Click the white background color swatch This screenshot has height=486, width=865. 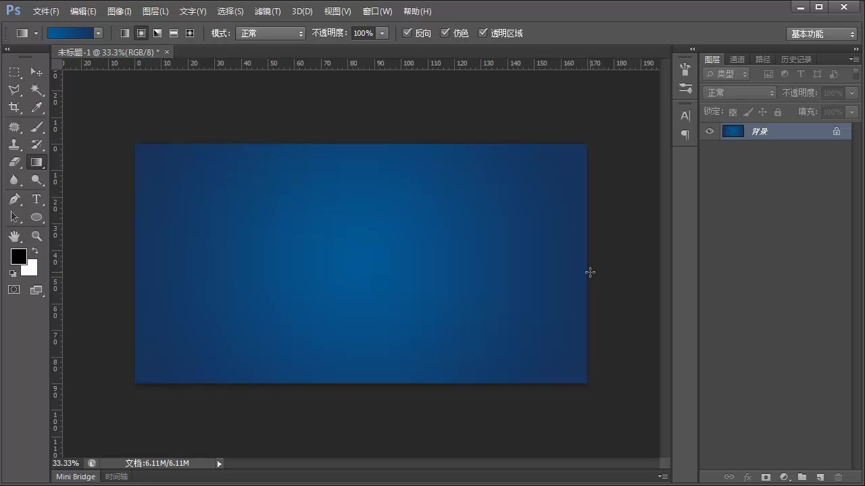[30, 269]
